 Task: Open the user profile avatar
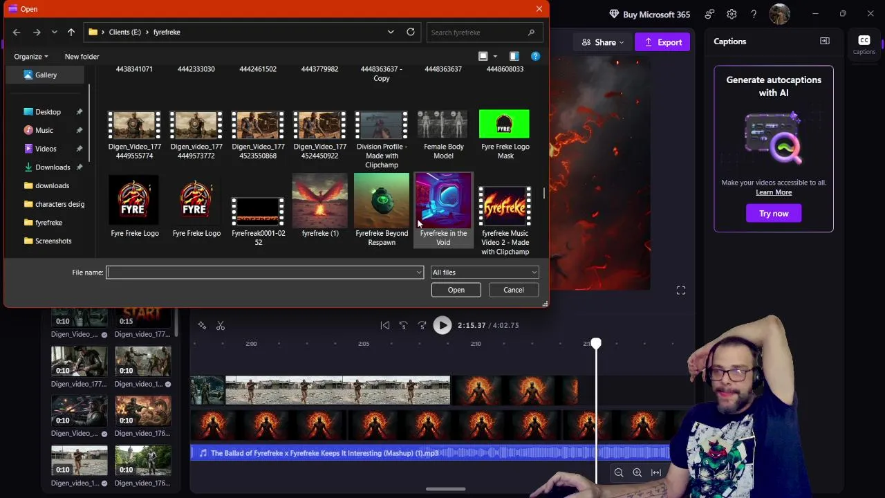point(779,14)
